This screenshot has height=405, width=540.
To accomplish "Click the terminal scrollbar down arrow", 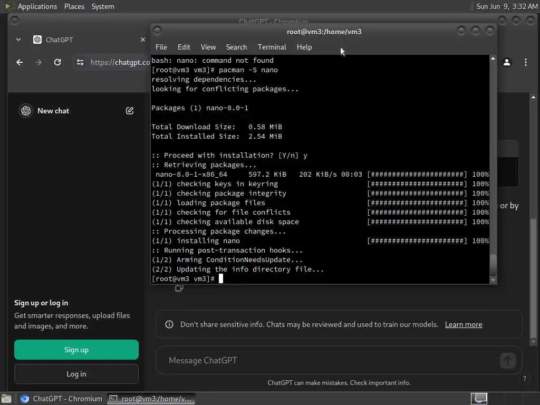I will pos(493,281).
